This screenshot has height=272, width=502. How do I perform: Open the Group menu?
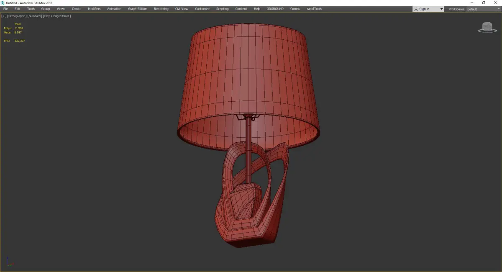pos(45,9)
